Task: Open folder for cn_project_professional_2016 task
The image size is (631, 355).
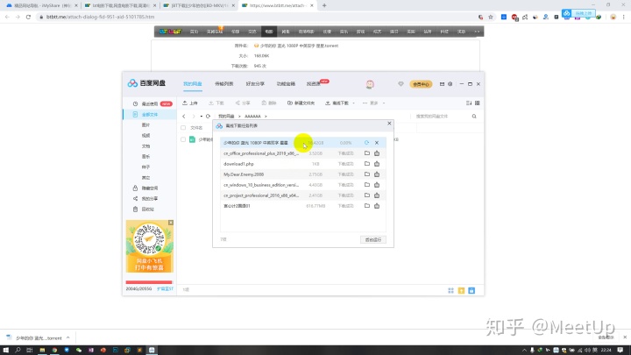Action: [367, 195]
